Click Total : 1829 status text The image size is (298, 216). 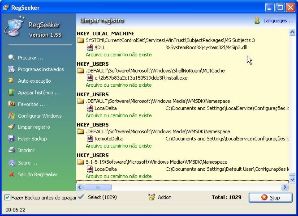click(x=227, y=197)
